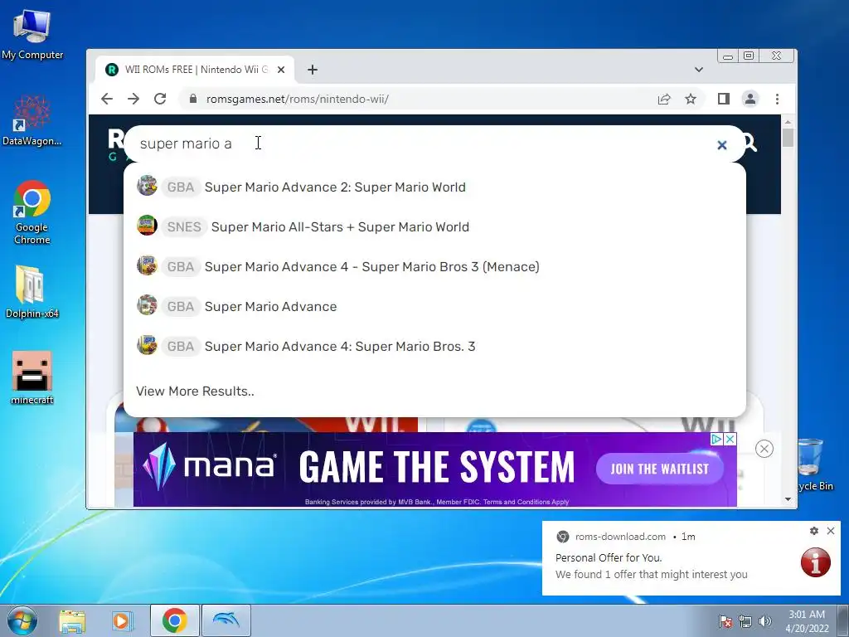Click the padlock site info icon
Image resolution: width=849 pixels, height=637 pixels.
pos(192,99)
